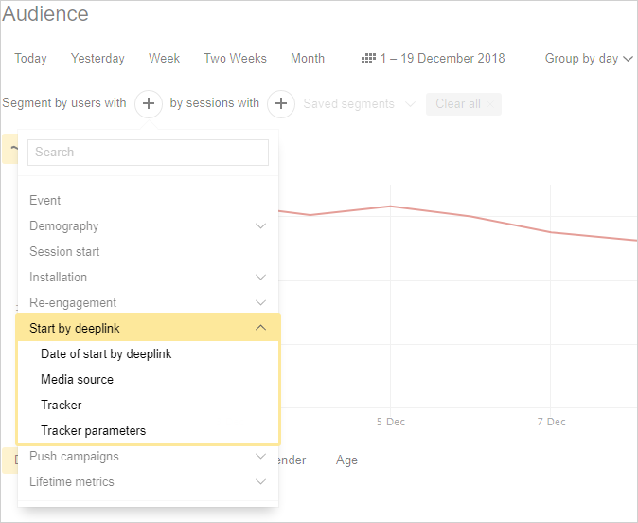
Task: Choose Tracker parameters option
Action: (x=93, y=431)
